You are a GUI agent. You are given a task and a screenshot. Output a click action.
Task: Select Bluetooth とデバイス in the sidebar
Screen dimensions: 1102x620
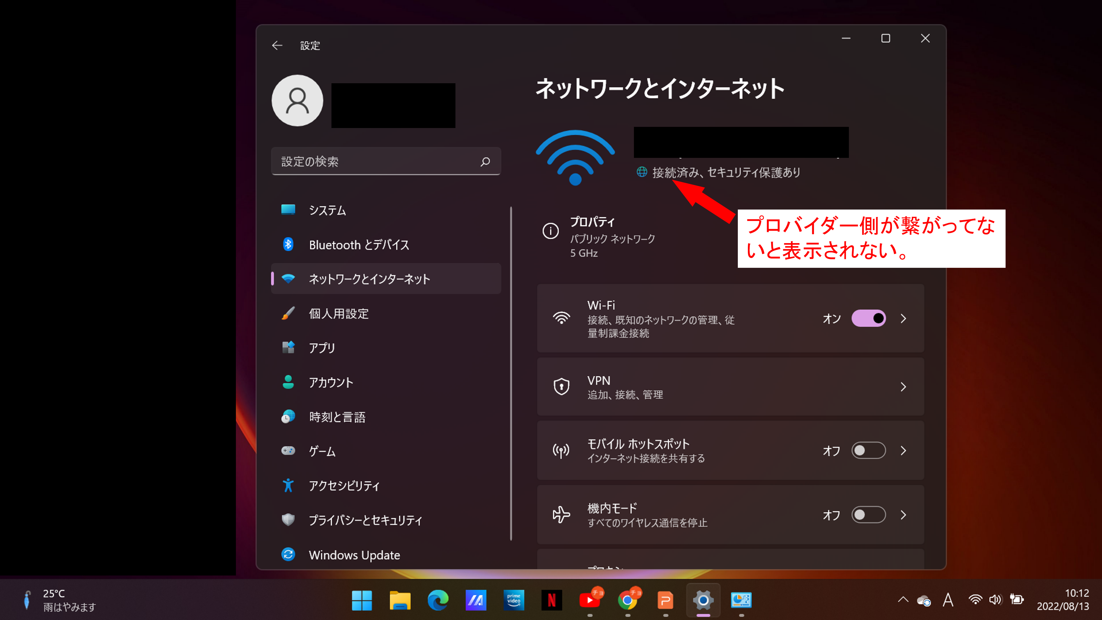[358, 245]
